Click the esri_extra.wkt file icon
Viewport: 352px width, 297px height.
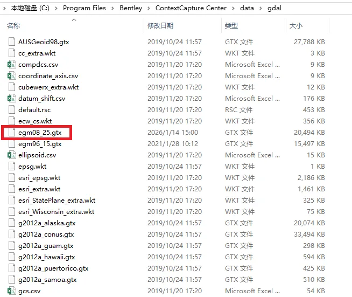click(12, 189)
